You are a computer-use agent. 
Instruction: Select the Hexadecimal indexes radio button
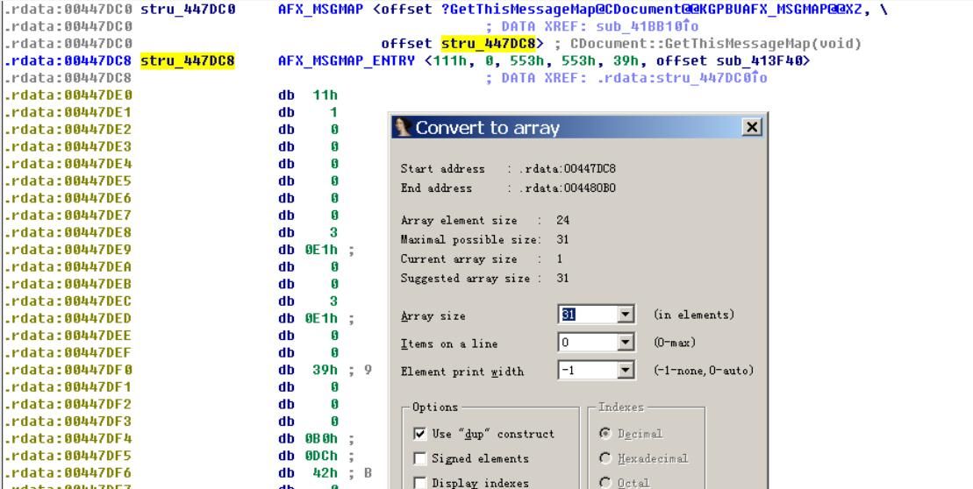[605, 458]
